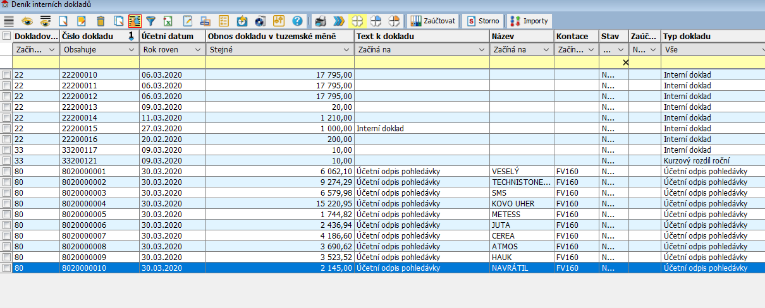
Task: Click the checklist icon in toolbar
Action: [223, 21]
